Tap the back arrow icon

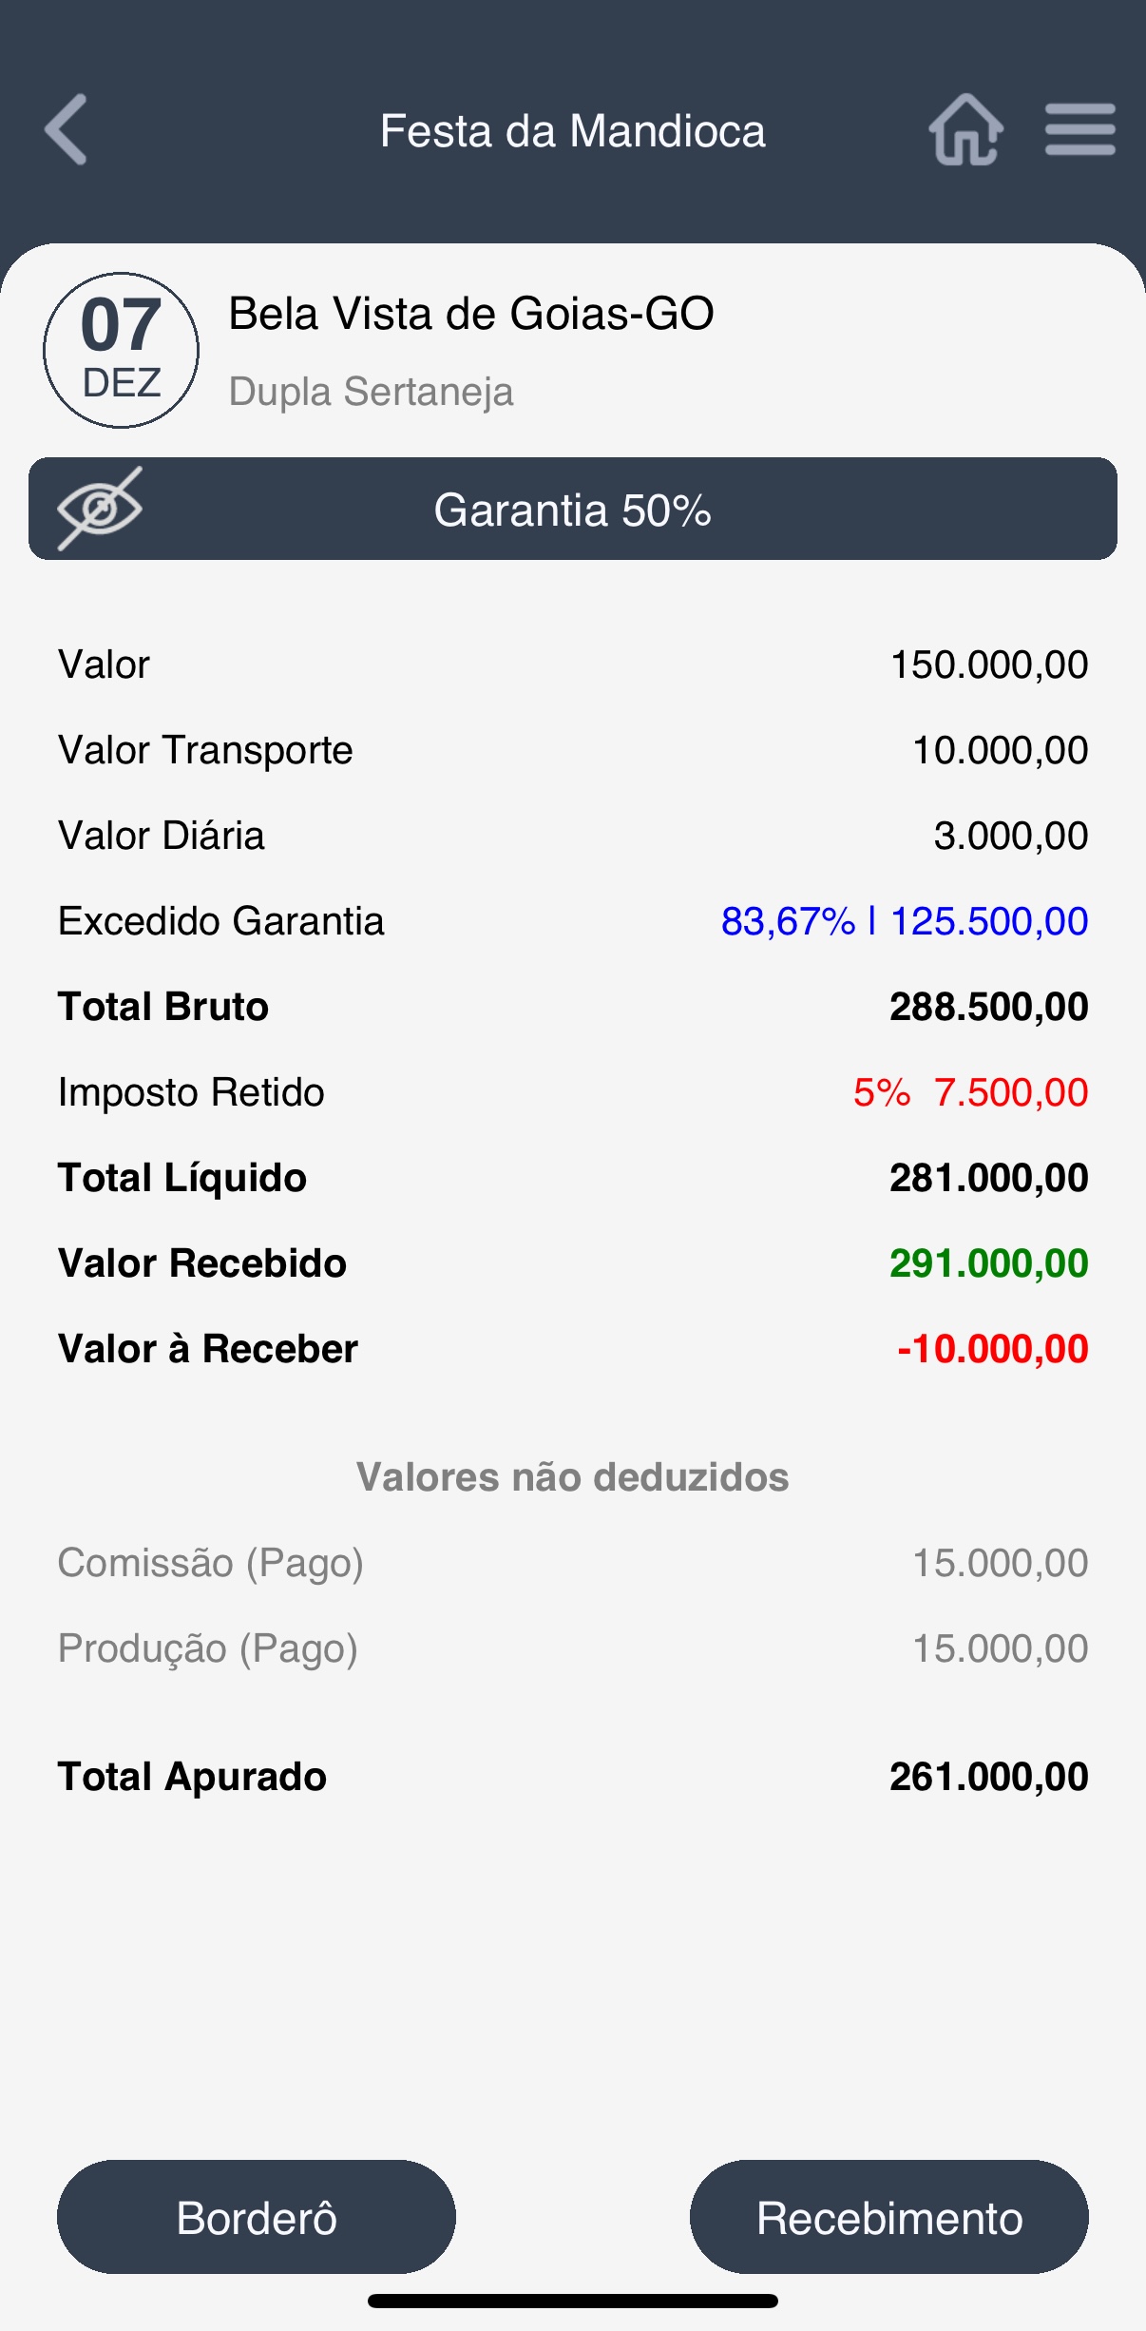67,129
